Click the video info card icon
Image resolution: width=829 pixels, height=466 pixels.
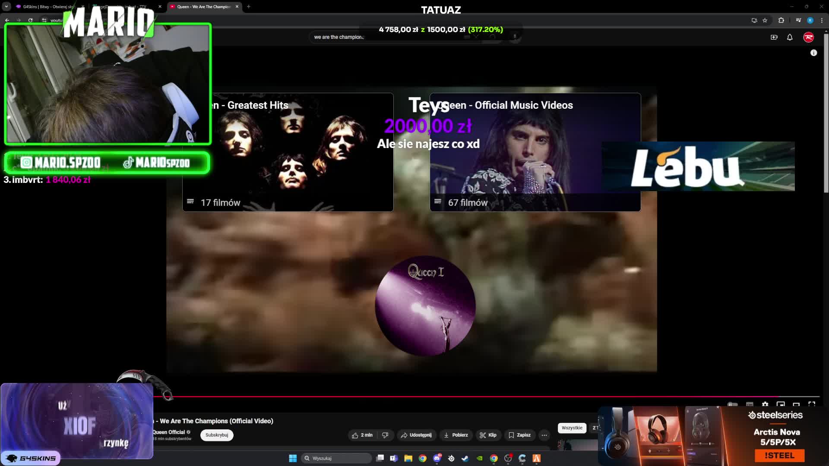814,53
